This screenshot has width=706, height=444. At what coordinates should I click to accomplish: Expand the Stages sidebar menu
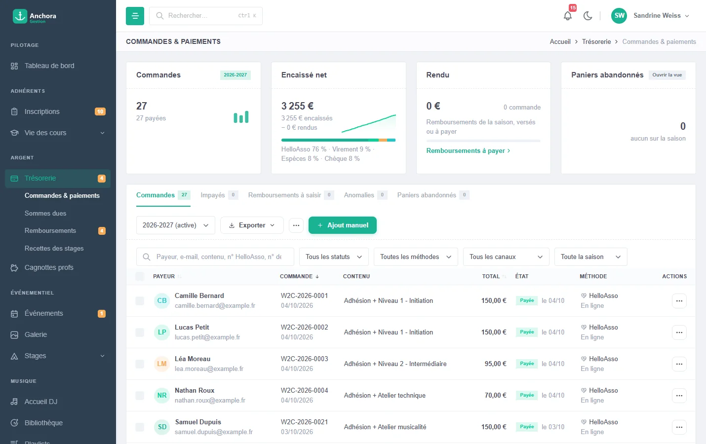click(58, 356)
